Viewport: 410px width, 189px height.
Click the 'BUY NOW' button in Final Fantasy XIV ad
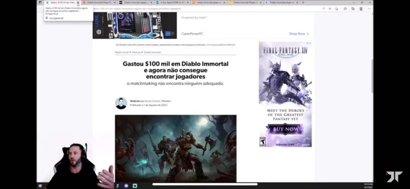coord(285,129)
